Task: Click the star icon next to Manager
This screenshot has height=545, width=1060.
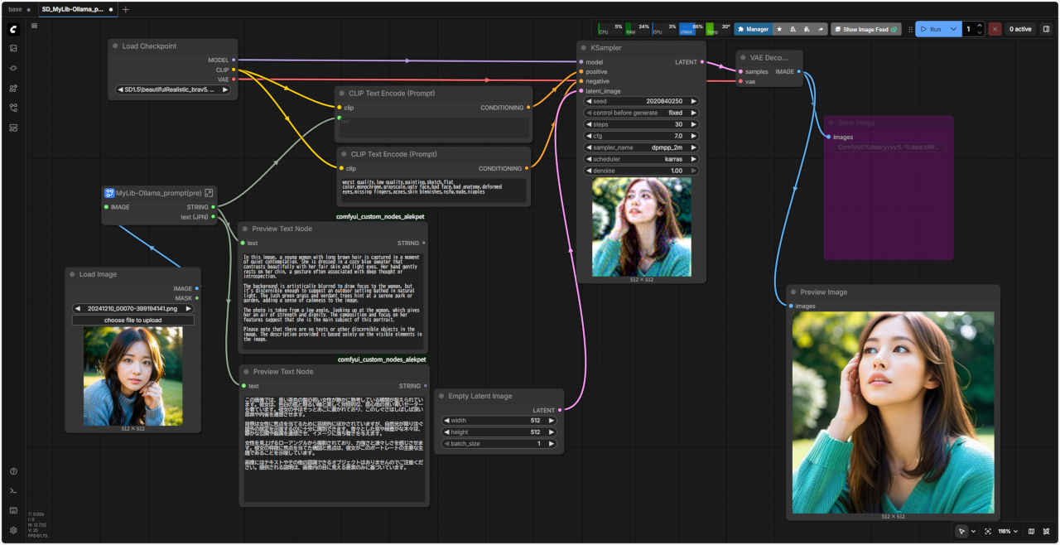Action: 779,29
